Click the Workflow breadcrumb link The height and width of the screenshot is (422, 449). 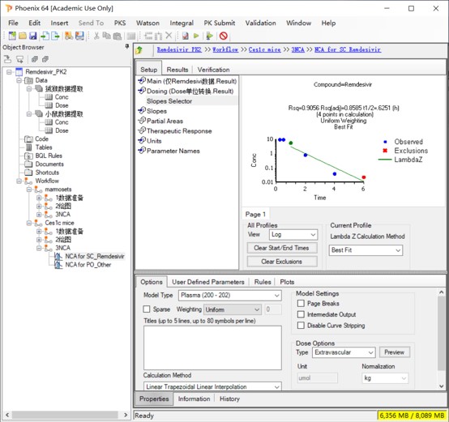[x=225, y=49]
